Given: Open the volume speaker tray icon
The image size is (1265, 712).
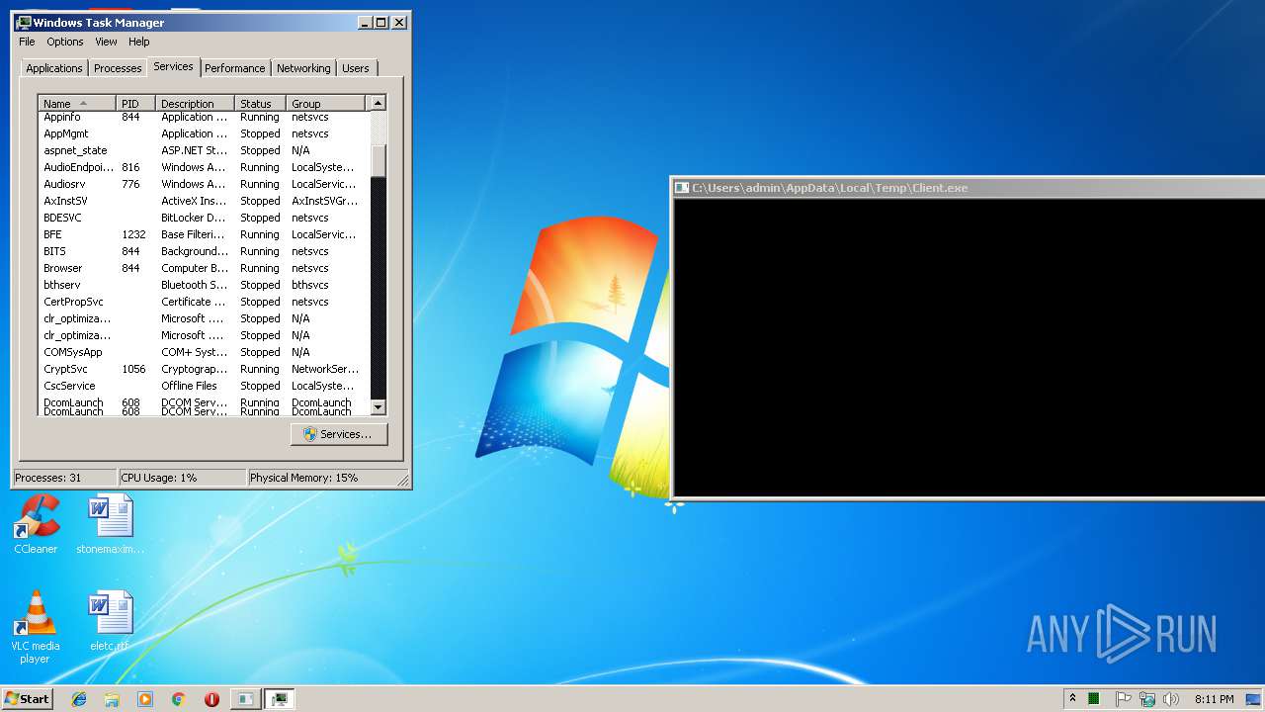Looking at the screenshot, I should click(x=1171, y=699).
